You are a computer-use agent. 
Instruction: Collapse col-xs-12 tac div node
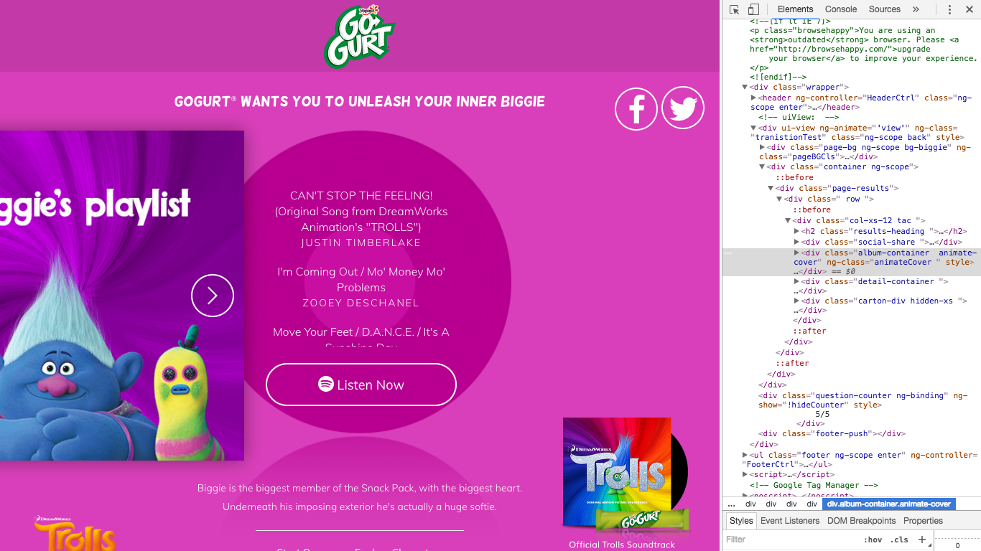click(788, 221)
